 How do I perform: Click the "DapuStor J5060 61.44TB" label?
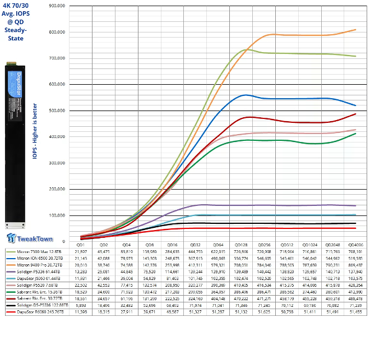pos(39,279)
